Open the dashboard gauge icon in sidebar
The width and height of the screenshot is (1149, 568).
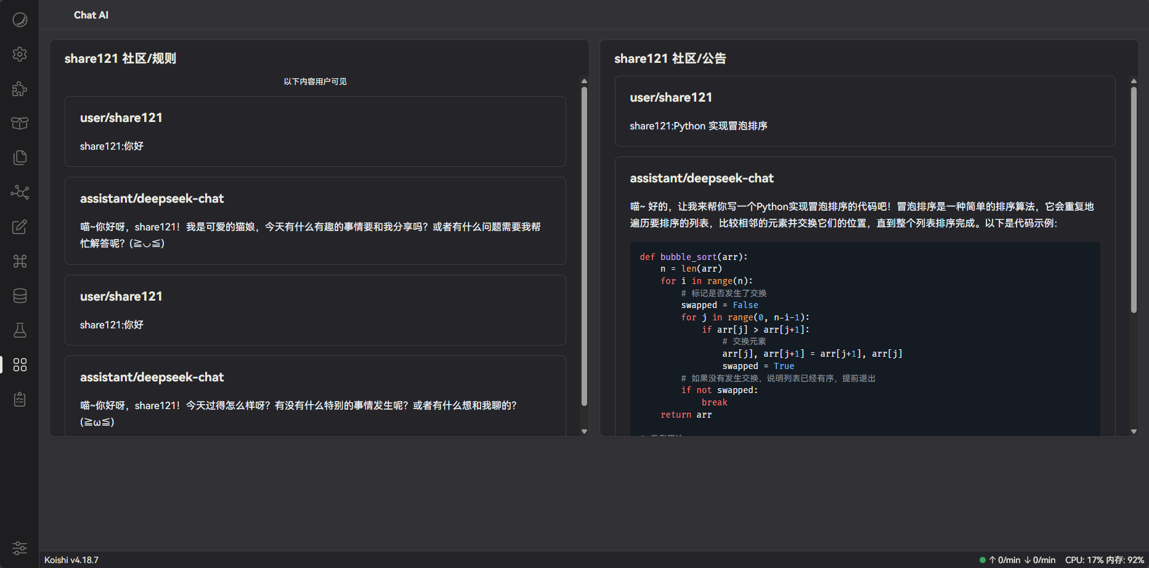pyautogui.click(x=20, y=20)
